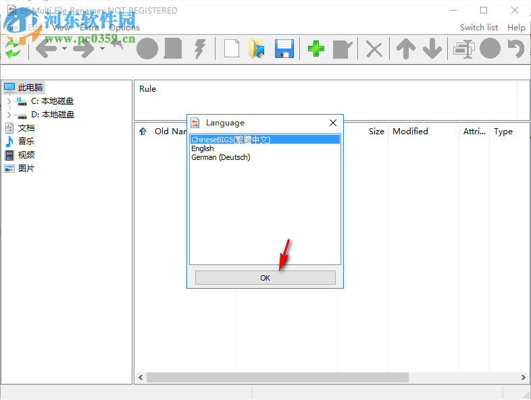Click horizontal scrollbar right arrow

tap(524, 377)
